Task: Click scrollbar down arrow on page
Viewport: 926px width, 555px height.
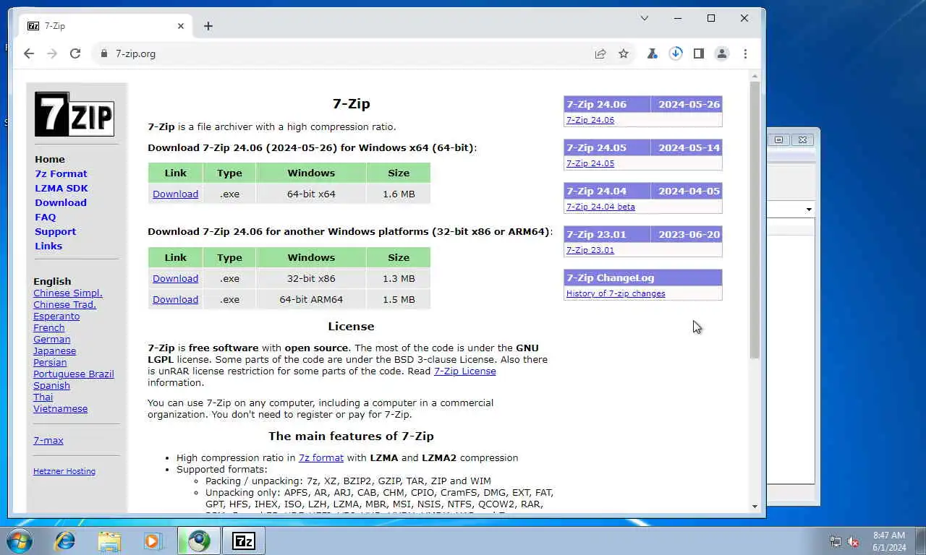Action: pos(755,507)
